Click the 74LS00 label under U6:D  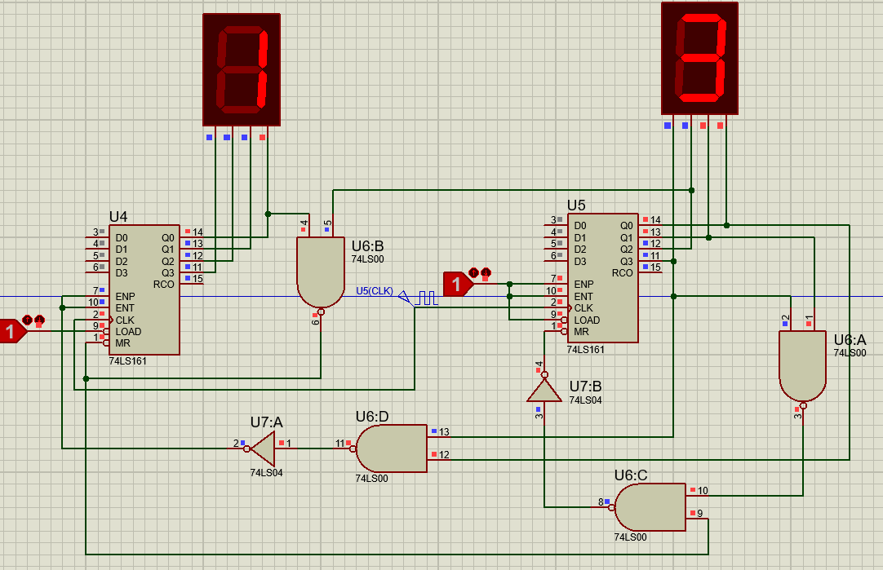click(x=371, y=479)
